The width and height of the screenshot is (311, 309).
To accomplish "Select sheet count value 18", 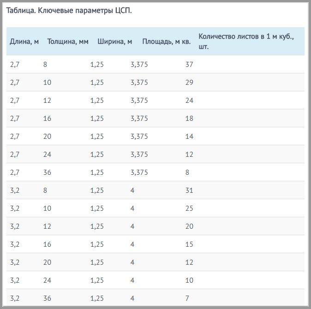I will click(x=189, y=119).
